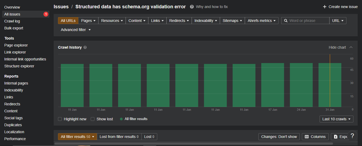
Task: Click the red badge on All issues
Action: [46, 14]
